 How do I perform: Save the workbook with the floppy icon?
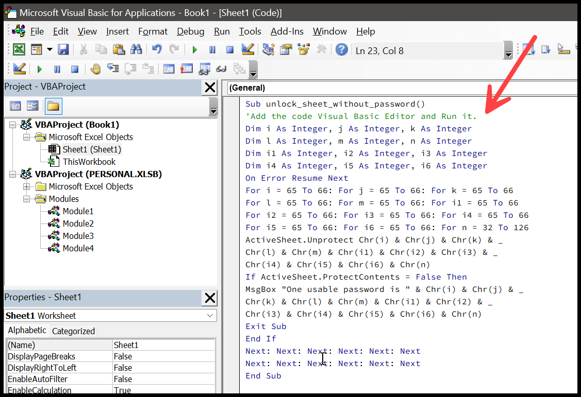pyautogui.click(x=63, y=49)
